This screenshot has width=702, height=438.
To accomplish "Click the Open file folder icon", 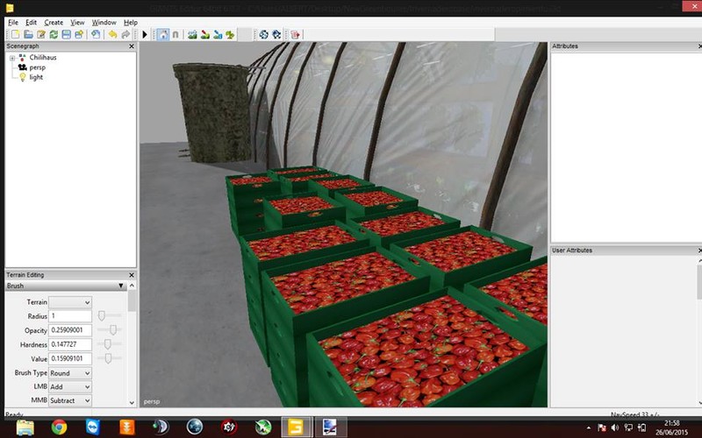I will (x=28, y=34).
